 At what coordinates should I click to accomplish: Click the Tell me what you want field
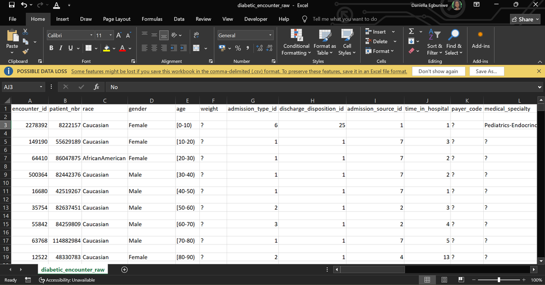pos(345,19)
